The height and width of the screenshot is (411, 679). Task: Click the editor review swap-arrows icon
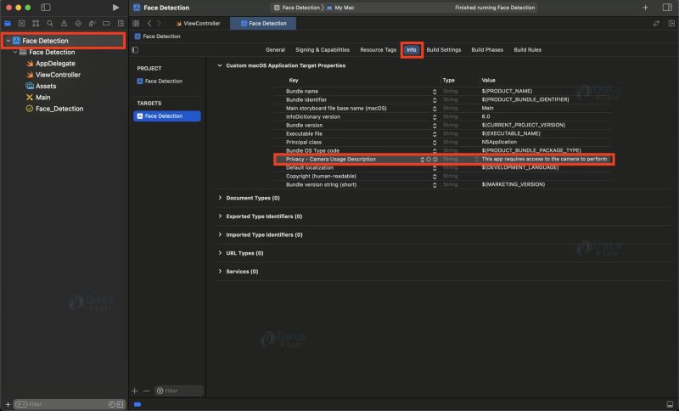click(x=656, y=24)
